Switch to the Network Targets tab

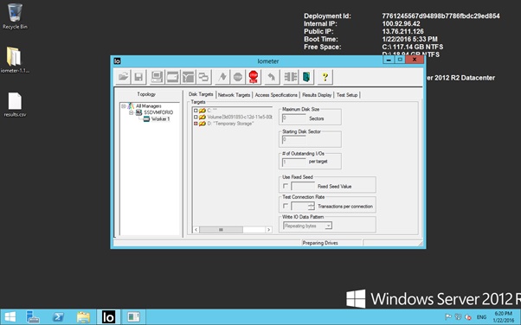[234, 95]
